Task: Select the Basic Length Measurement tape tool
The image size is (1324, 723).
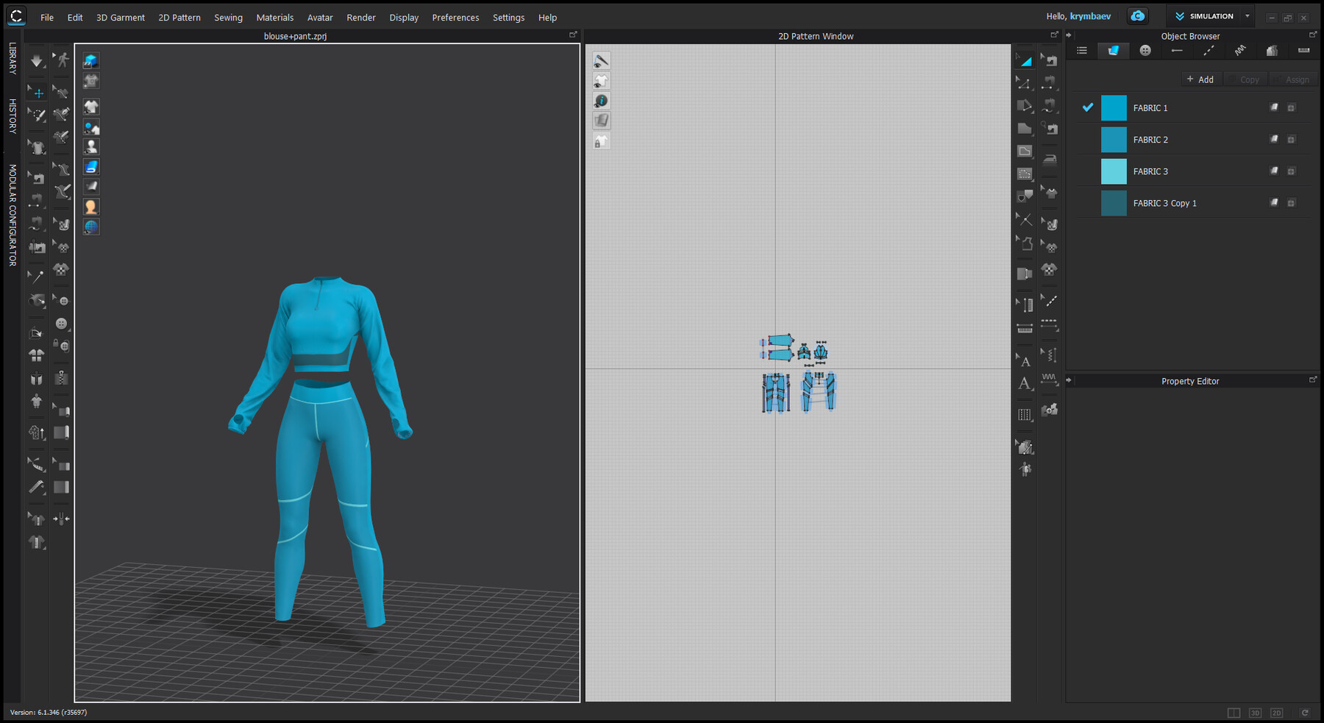Action: (x=36, y=487)
